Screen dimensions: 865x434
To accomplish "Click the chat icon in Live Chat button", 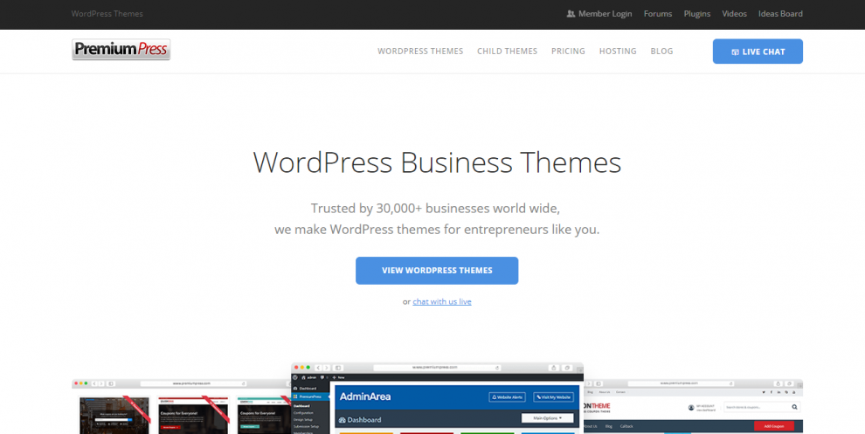I will [735, 52].
